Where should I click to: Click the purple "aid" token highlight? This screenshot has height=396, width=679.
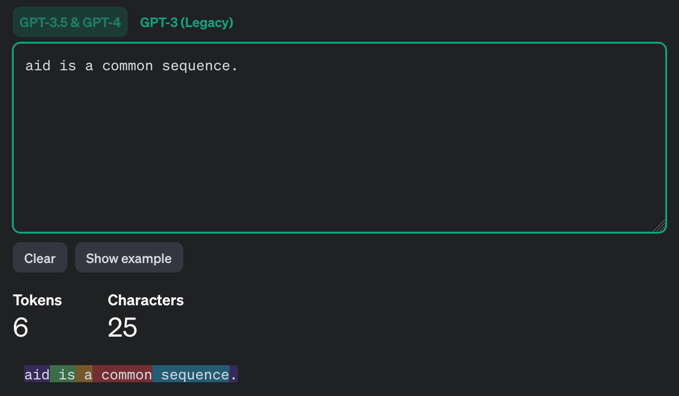tap(37, 375)
